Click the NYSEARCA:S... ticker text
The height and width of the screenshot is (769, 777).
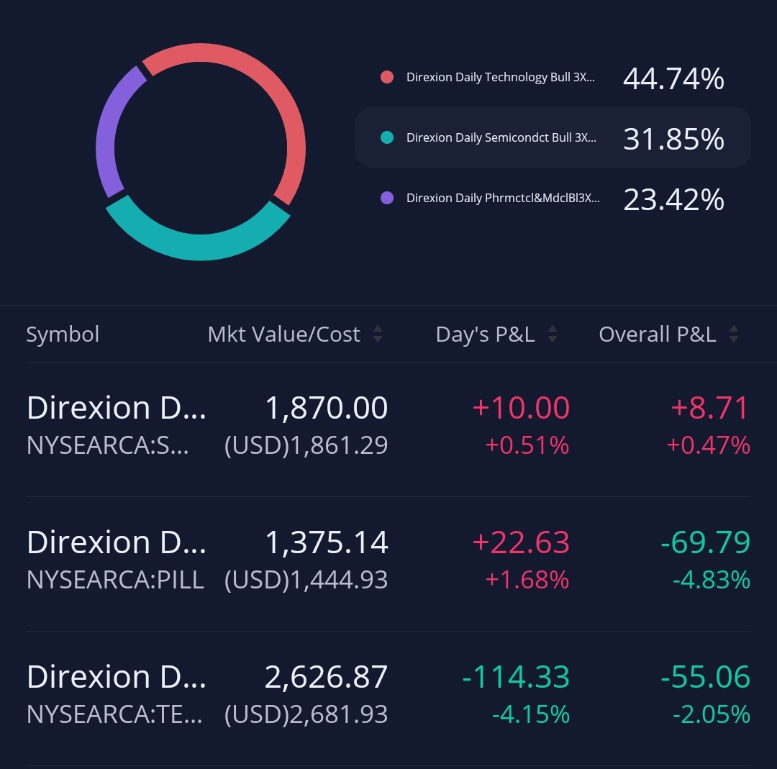point(107,445)
